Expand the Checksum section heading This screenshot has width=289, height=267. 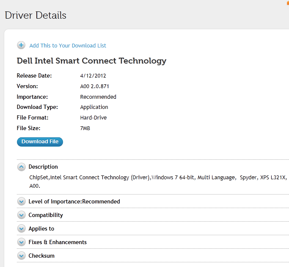click(x=41, y=256)
